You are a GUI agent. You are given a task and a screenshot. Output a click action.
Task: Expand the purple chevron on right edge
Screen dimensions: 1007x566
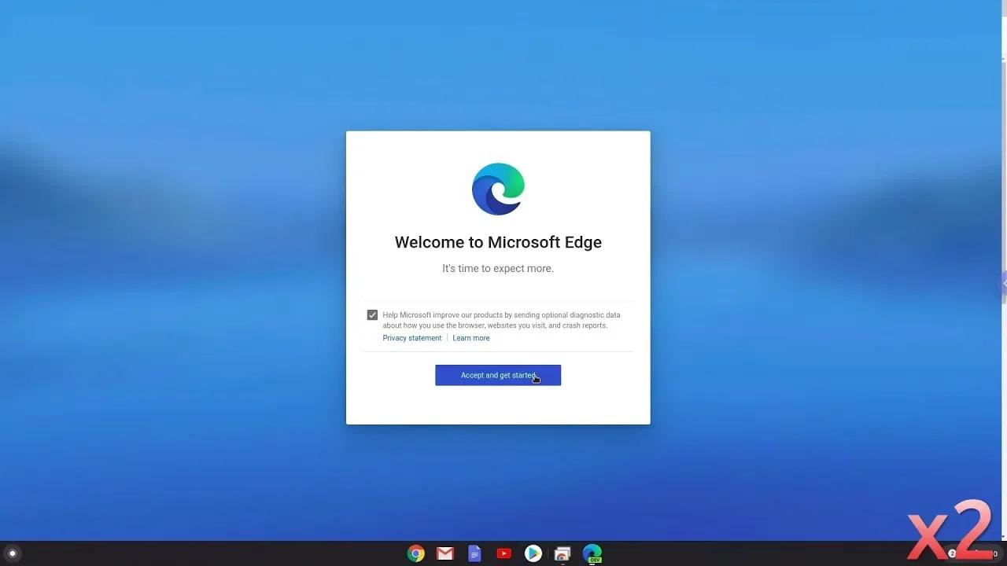tap(1004, 284)
